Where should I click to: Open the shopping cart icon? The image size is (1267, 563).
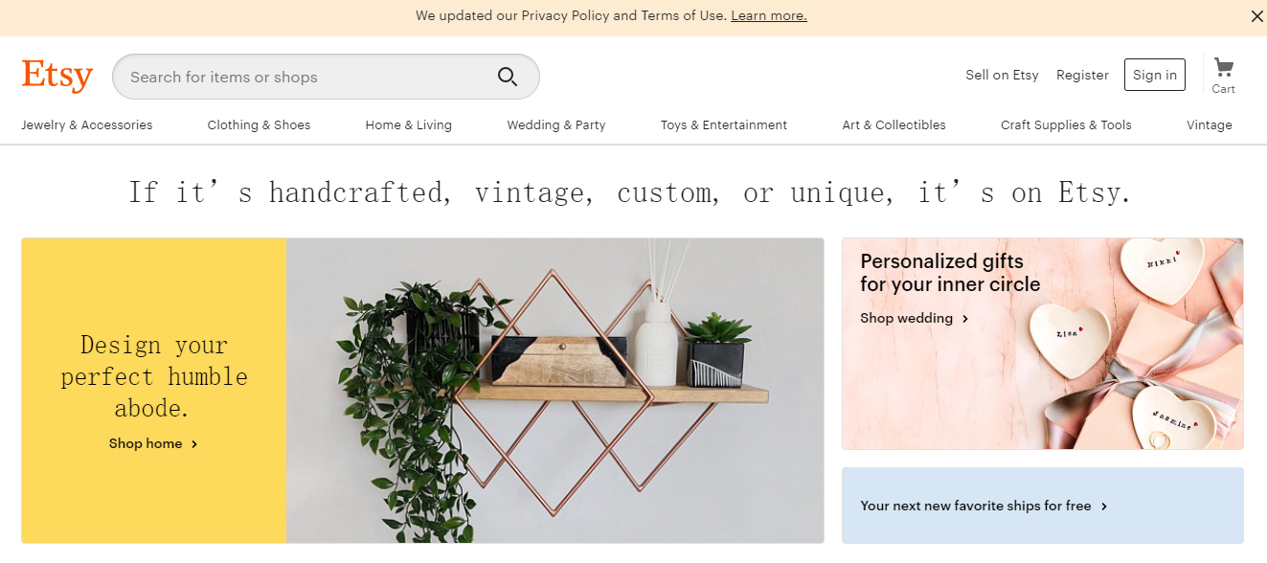[x=1223, y=68]
